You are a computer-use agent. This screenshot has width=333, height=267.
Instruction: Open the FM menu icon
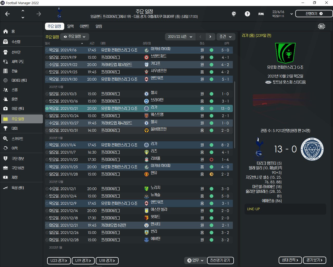261,14
